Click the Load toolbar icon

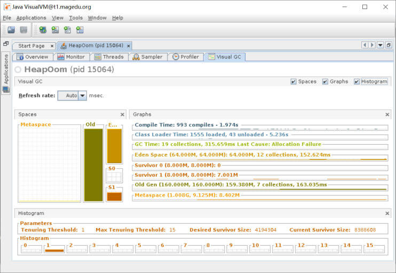coord(11,30)
